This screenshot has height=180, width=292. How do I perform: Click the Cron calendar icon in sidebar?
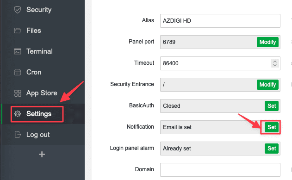coord(18,72)
